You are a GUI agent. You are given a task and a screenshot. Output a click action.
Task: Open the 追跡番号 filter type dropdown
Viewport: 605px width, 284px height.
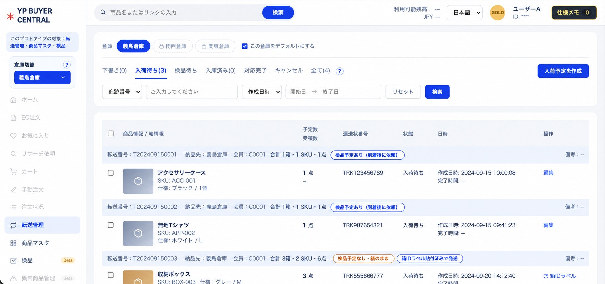coord(122,92)
